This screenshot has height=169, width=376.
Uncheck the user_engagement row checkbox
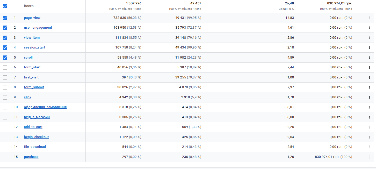pos(5,28)
